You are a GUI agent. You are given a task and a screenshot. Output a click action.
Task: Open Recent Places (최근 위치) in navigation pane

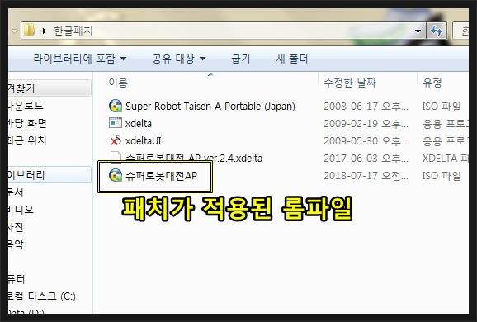click(27, 140)
